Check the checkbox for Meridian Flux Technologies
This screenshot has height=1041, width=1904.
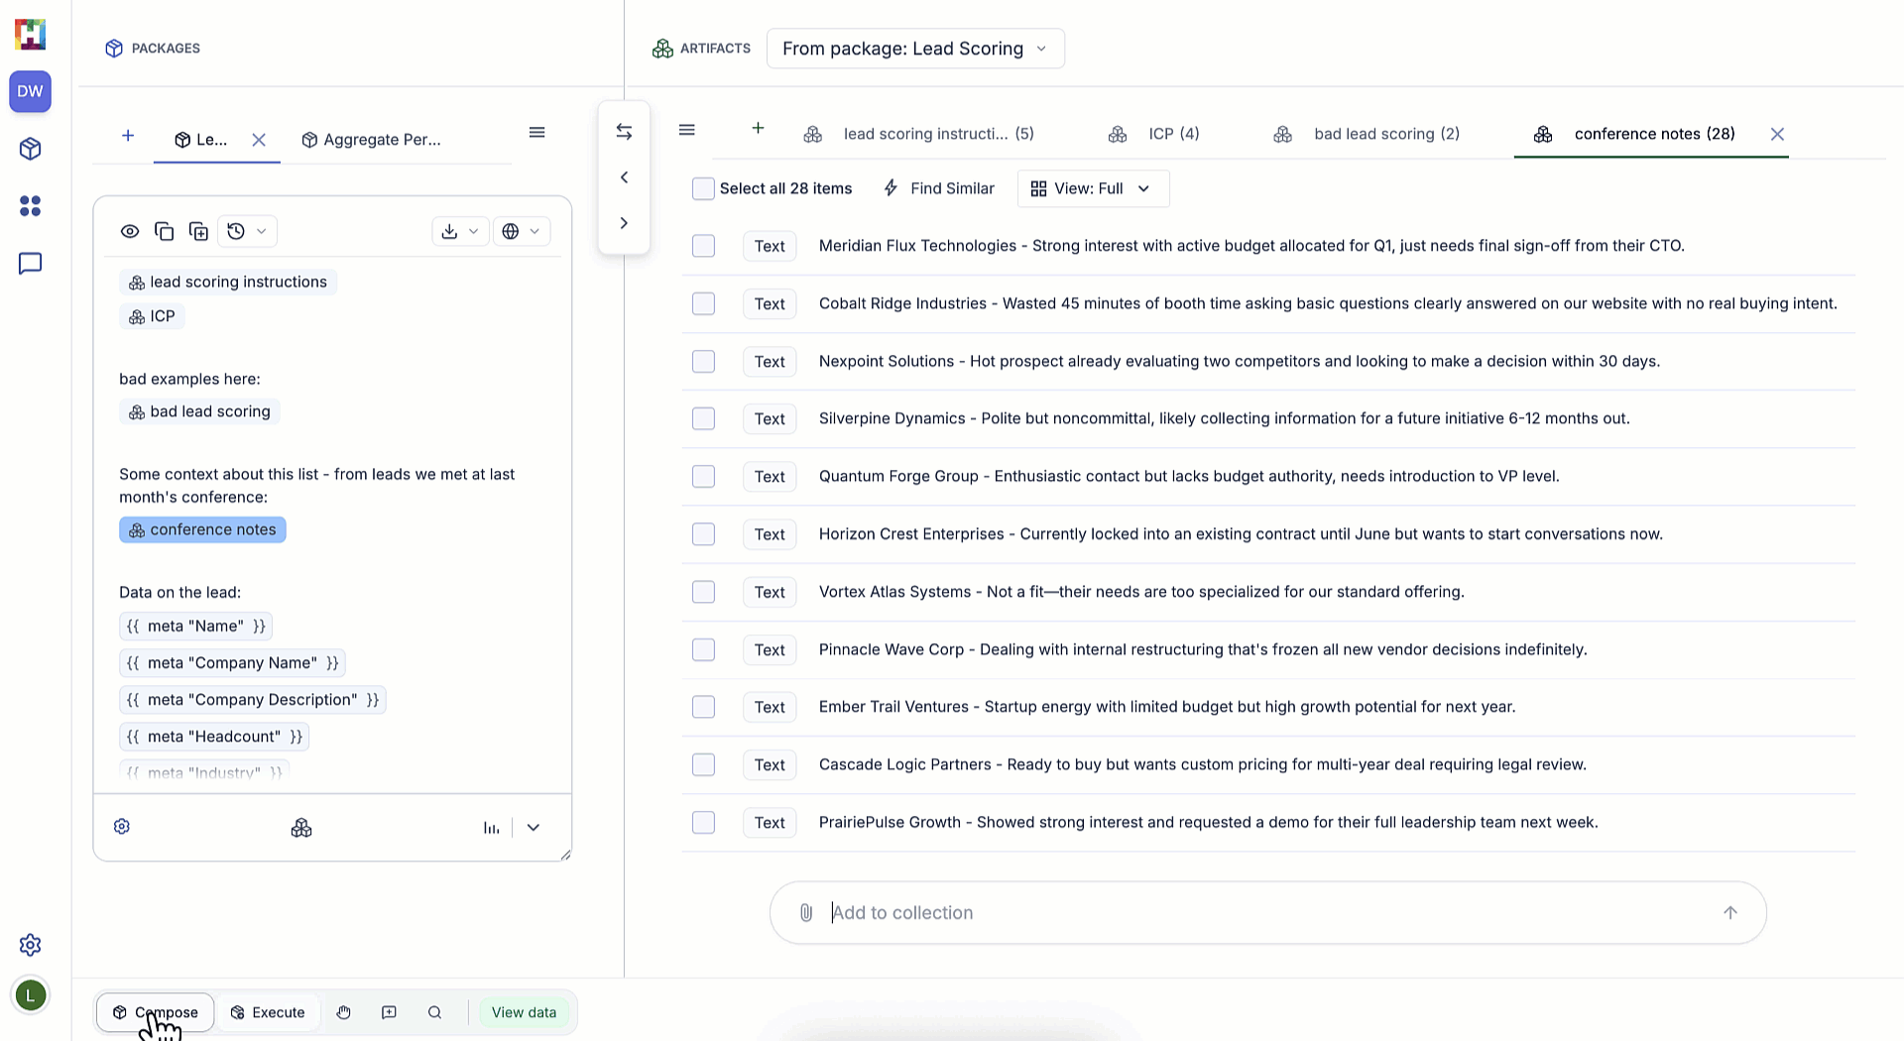(x=703, y=246)
